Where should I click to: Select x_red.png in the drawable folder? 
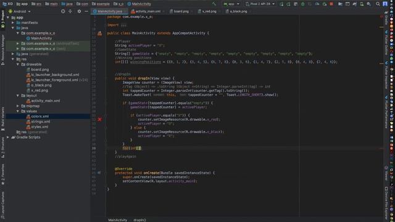point(39,91)
